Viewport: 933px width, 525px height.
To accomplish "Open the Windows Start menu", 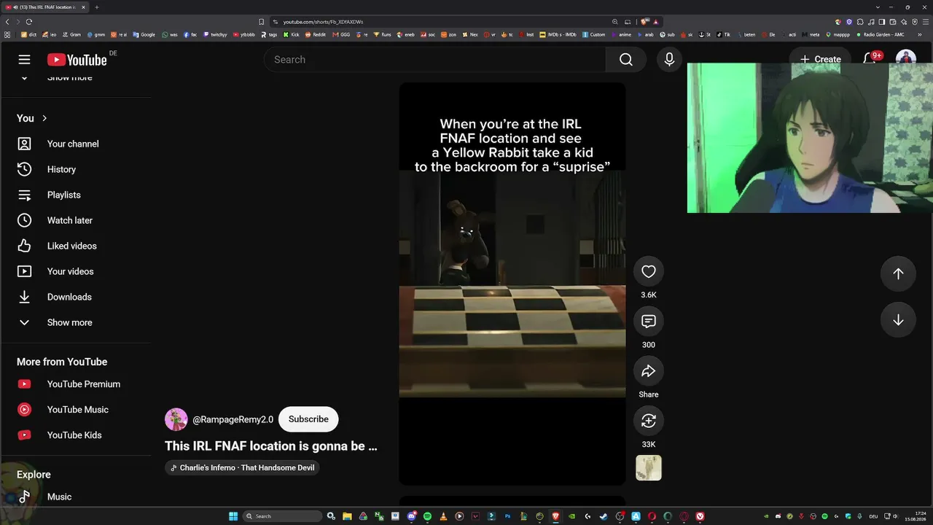I will (233, 516).
